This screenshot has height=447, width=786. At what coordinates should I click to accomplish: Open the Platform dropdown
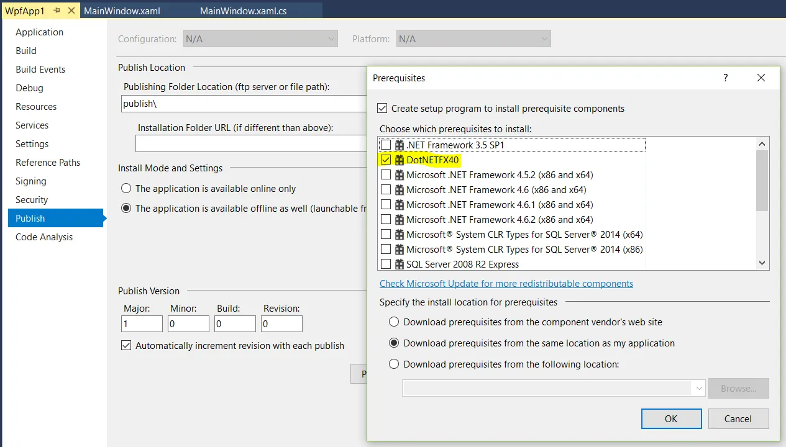click(x=474, y=38)
